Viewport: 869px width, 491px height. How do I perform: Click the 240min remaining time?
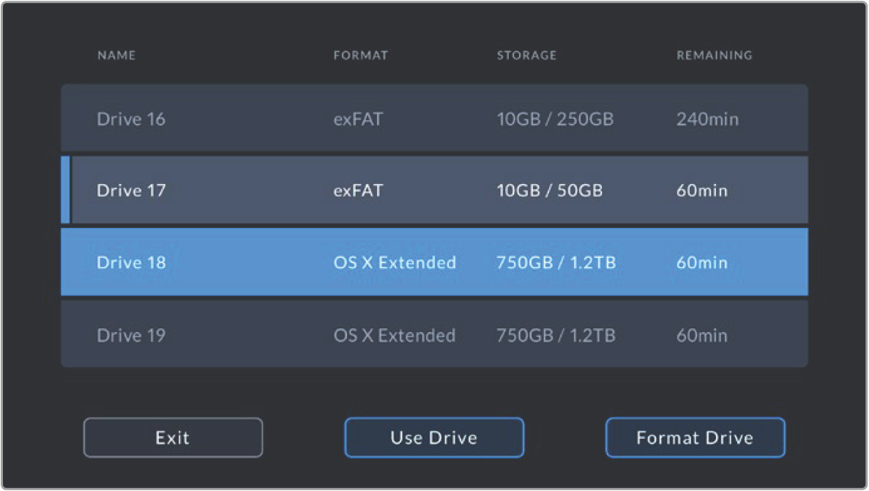(x=707, y=119)
